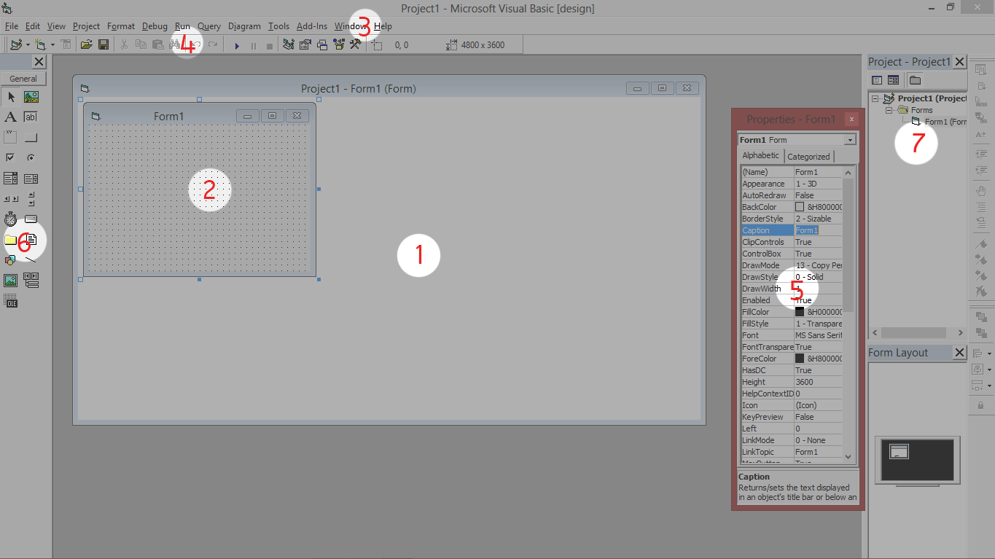Open the Menu Editor from the toolbar
Screen dimensions: 995x559
[66, 44]
